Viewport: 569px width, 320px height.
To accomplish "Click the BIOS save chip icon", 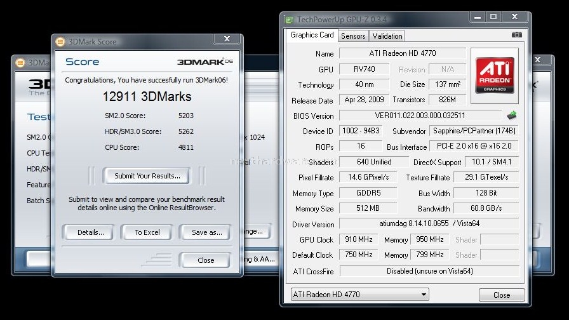I will coord(512,116).
